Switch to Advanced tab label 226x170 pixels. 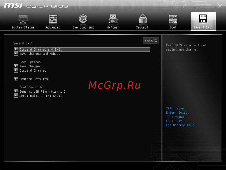click(x=53, y=27)
